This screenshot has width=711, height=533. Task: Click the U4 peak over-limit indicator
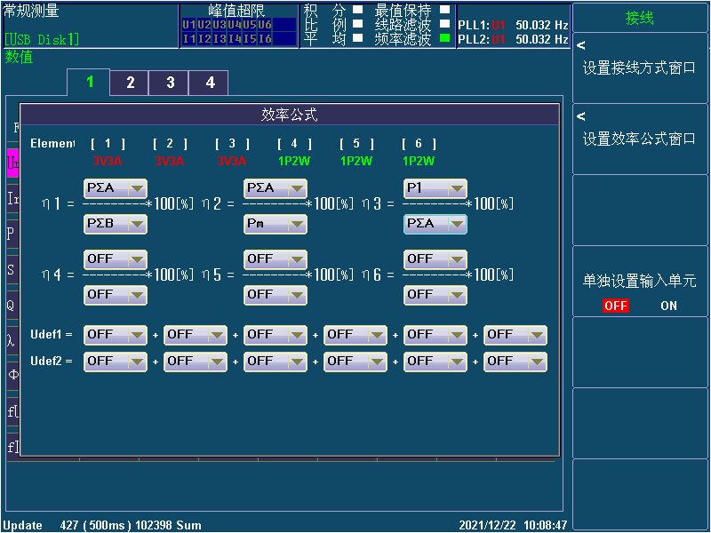[x=234, y=25]
